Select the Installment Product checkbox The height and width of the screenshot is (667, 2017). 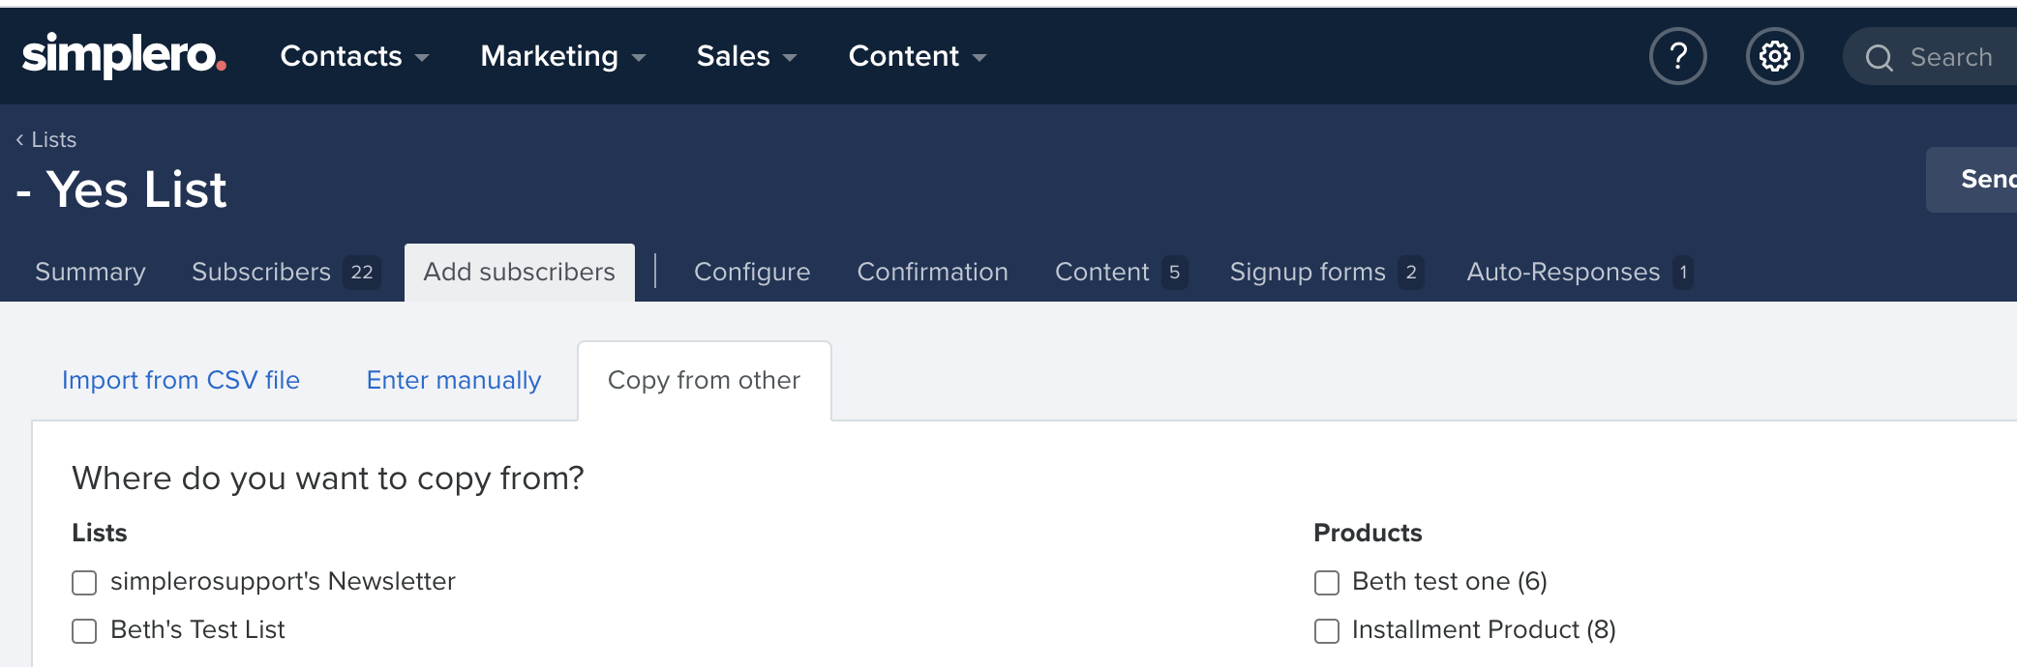tap(1326, 631)
